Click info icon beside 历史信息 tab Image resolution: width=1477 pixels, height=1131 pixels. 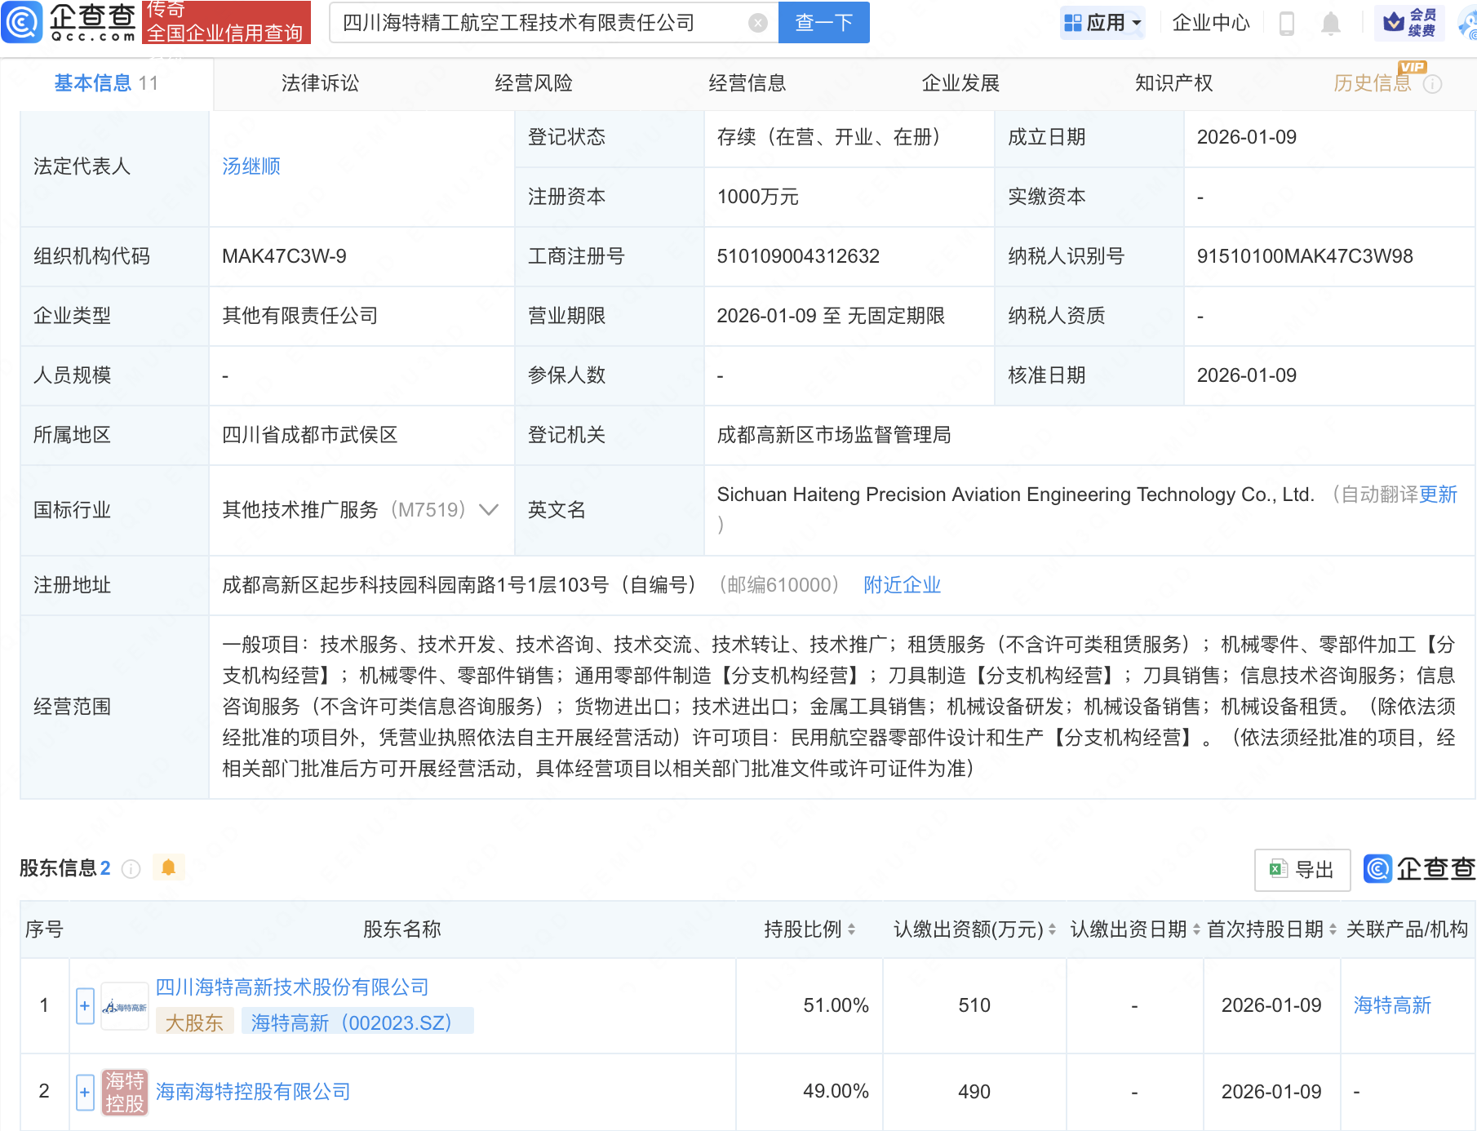tap(1432, 84)
